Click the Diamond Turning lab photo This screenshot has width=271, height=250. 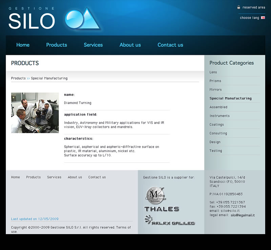pyautogui.click(x=35, y=113)
